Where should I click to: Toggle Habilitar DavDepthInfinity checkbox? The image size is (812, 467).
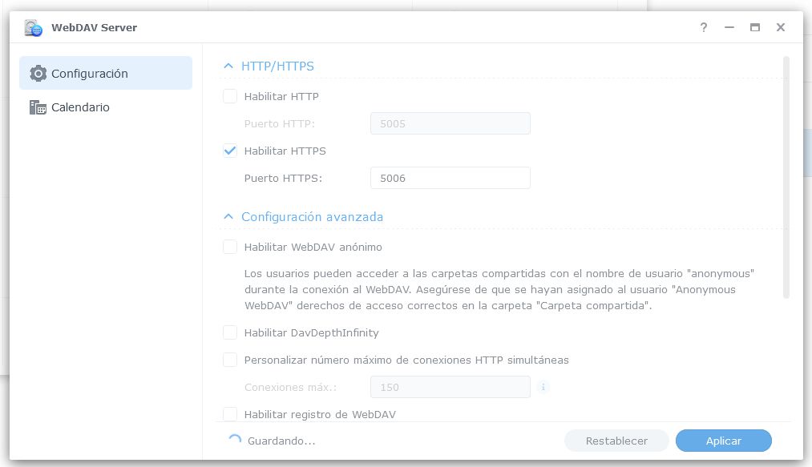230,332
